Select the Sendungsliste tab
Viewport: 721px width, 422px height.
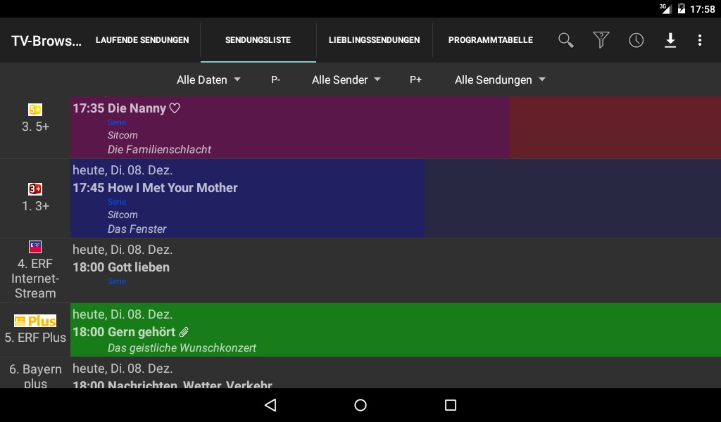[x=258, y=40]
